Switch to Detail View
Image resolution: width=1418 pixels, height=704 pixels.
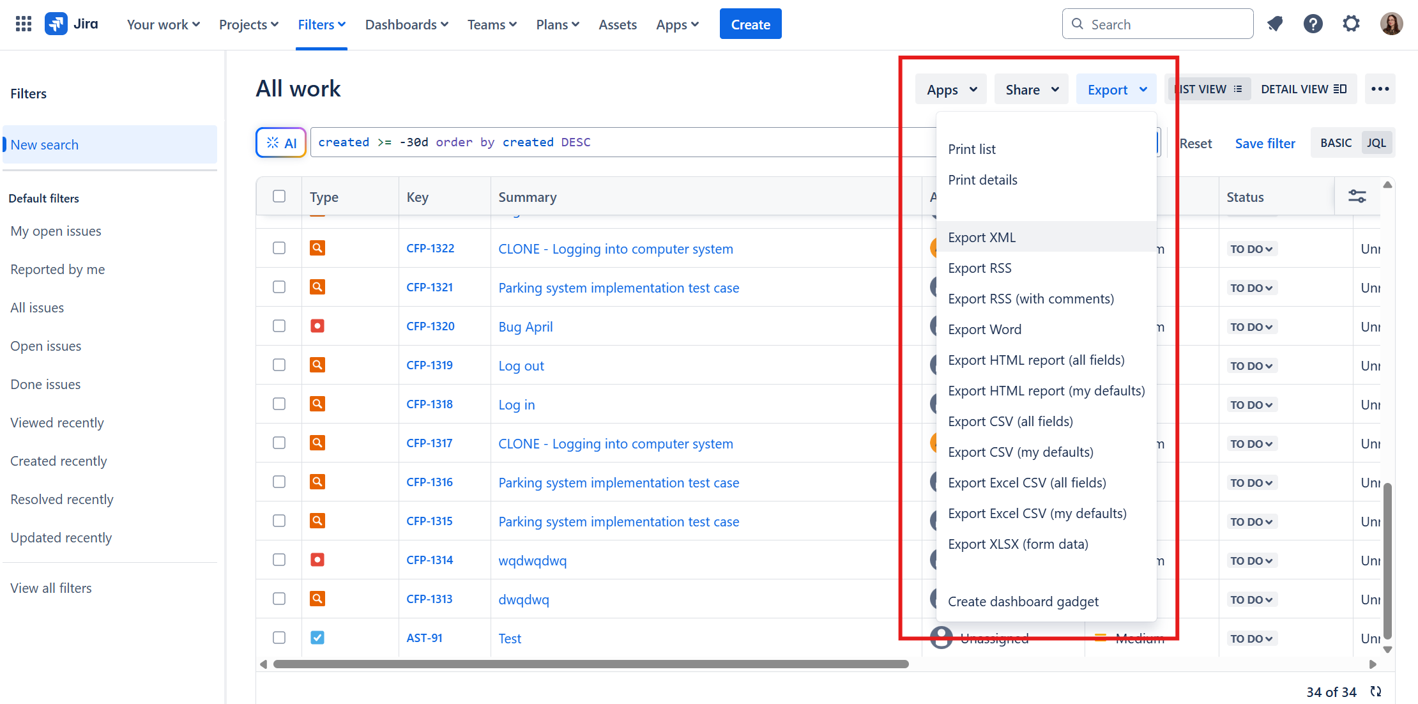(1304, 89)
